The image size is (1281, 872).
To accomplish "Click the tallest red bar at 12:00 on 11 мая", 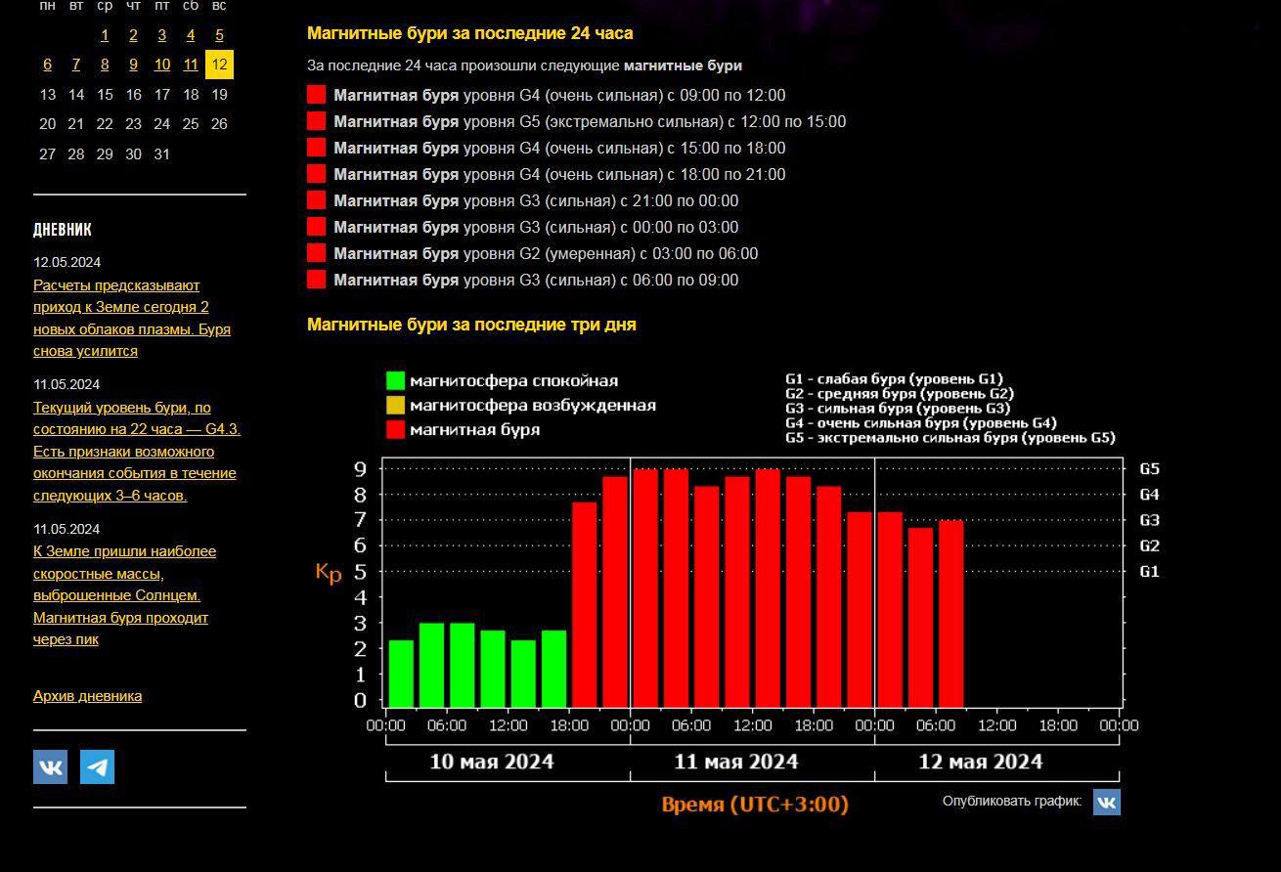I will 768,589.
